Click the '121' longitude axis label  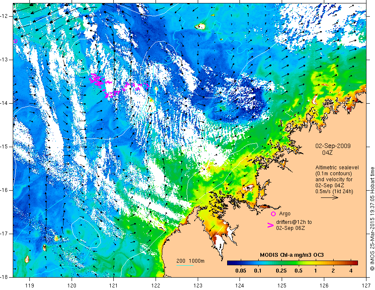(x=114, y=285)
